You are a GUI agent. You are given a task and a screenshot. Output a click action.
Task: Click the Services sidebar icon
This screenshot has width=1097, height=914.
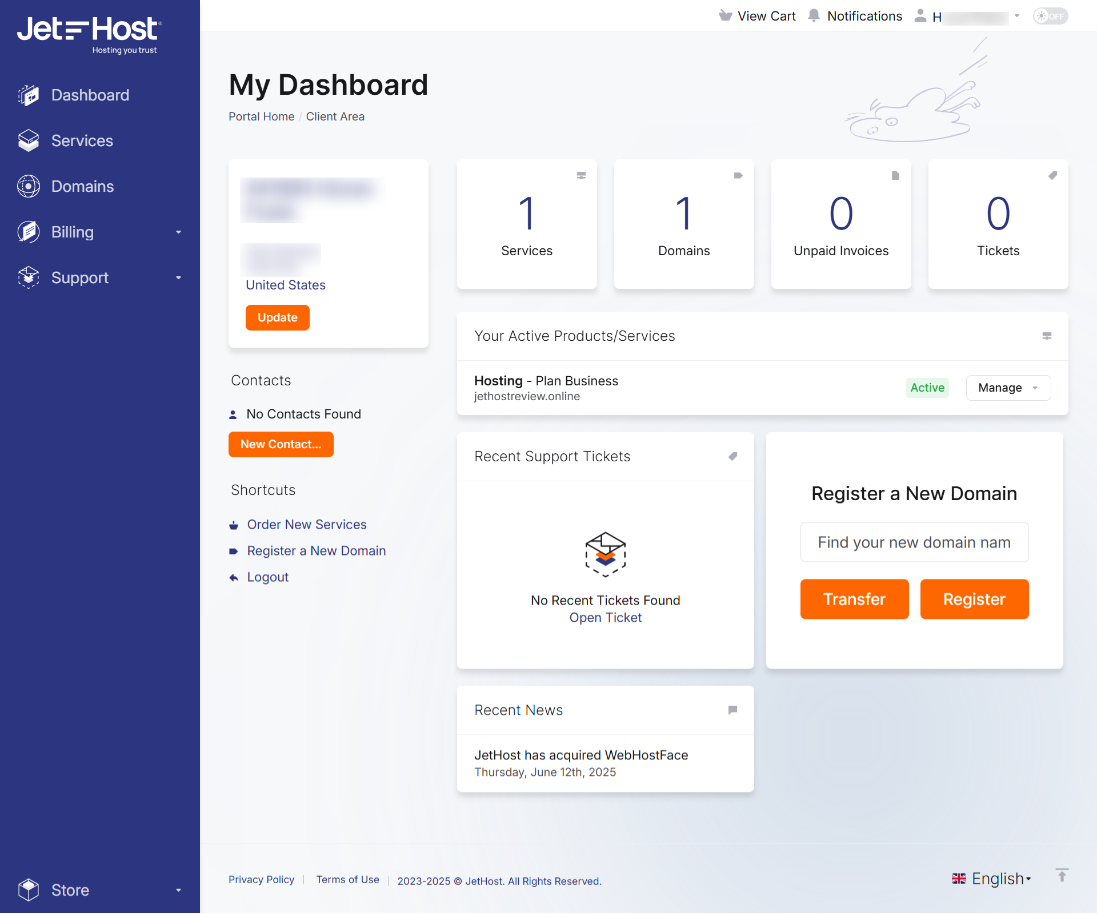(x=28, y=141)
